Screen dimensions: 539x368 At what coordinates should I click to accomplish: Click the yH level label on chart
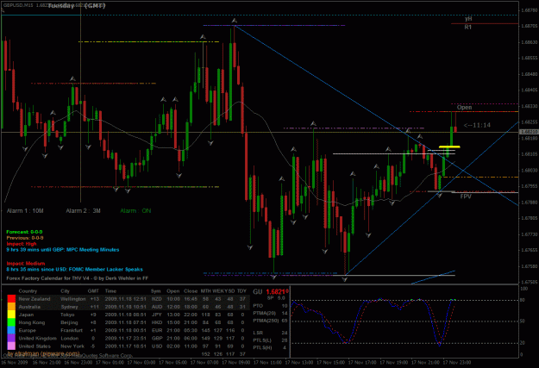pyautogui.click(x=467, y=19)
